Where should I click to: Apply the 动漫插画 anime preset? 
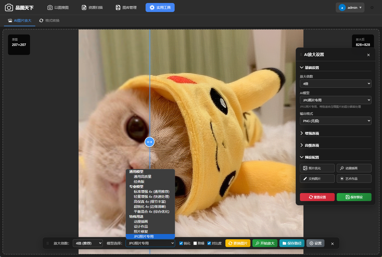point(354,168)
